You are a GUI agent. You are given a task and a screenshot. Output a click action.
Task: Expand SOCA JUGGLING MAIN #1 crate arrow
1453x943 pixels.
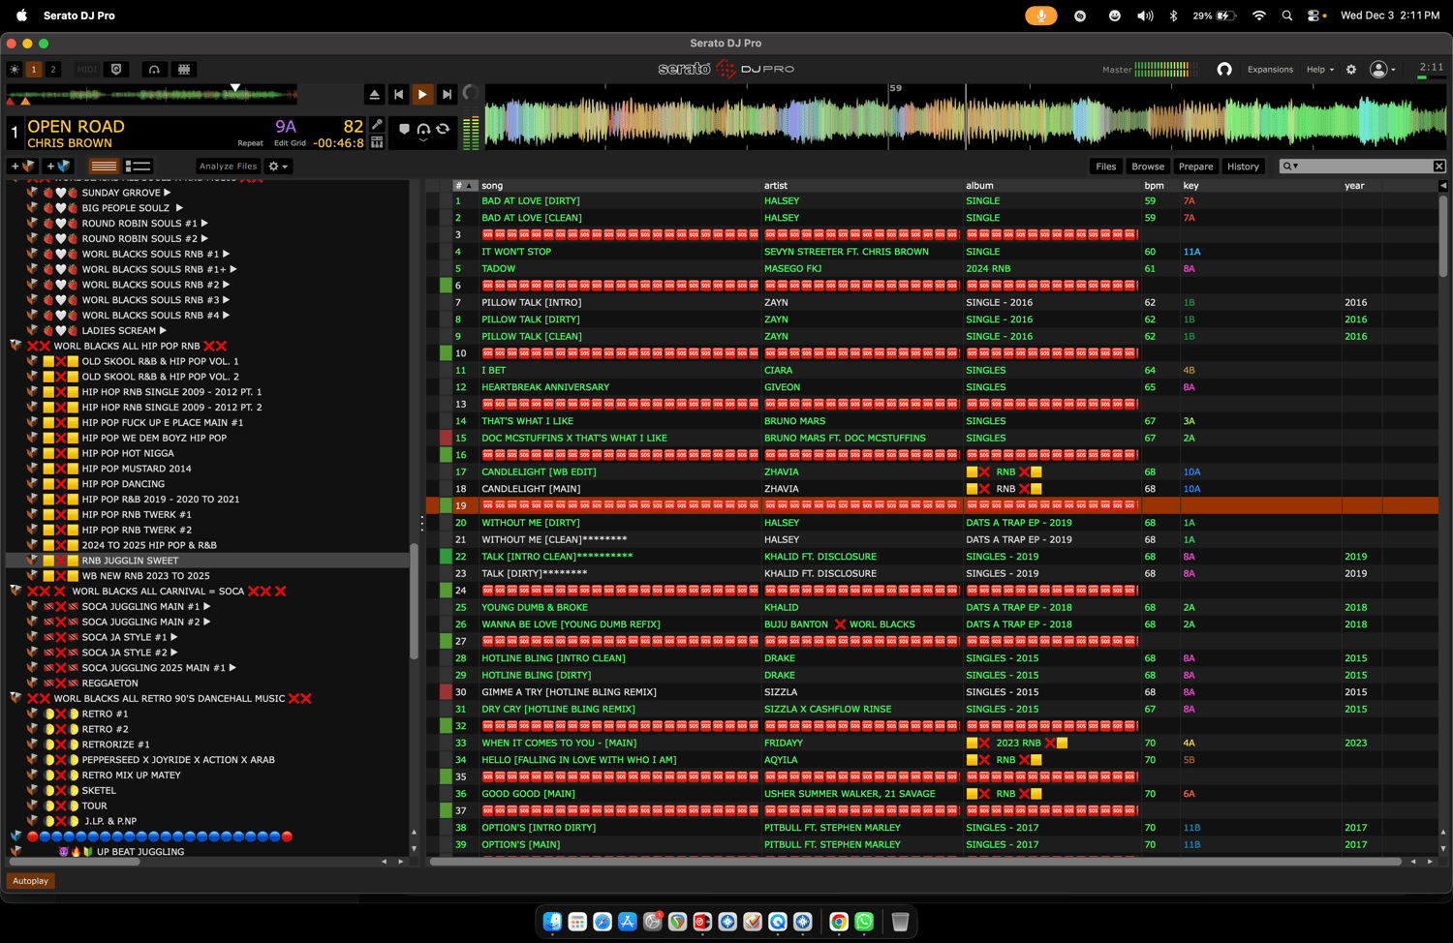tap(207, 607)
